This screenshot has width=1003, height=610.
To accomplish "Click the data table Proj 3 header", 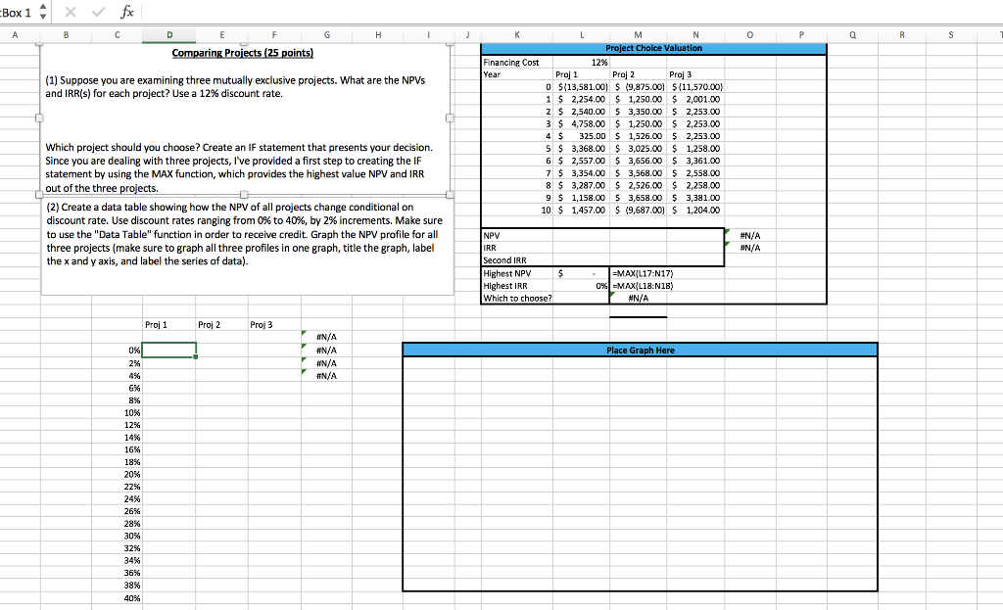I will coord(261,325).
